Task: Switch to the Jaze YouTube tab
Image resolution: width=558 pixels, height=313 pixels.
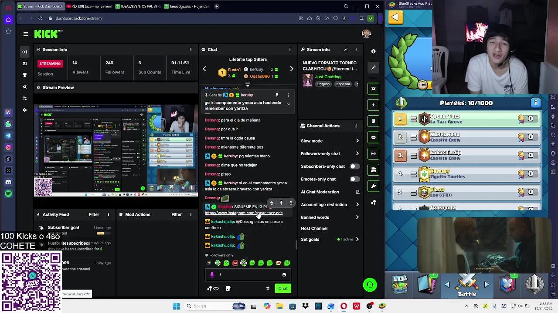Action: tap(90, 7)
